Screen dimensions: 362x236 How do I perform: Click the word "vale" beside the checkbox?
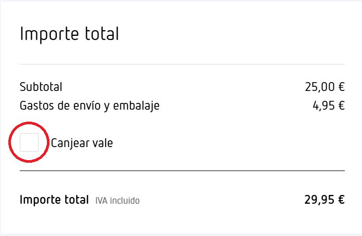tap(103, 143)
